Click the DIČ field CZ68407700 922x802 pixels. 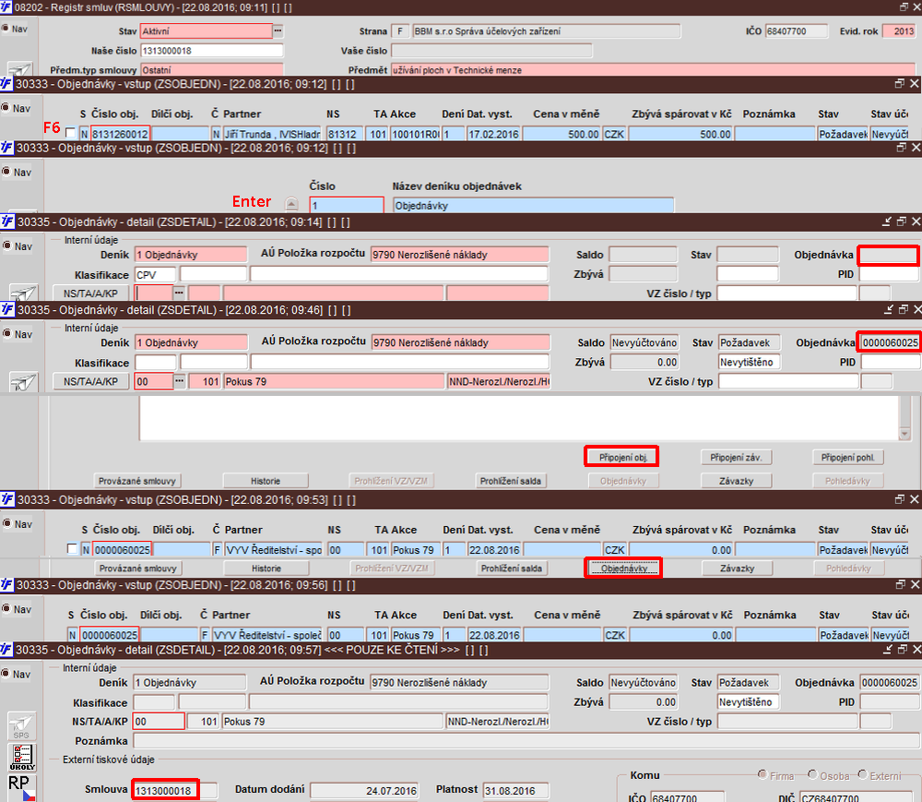coord(858,796)
